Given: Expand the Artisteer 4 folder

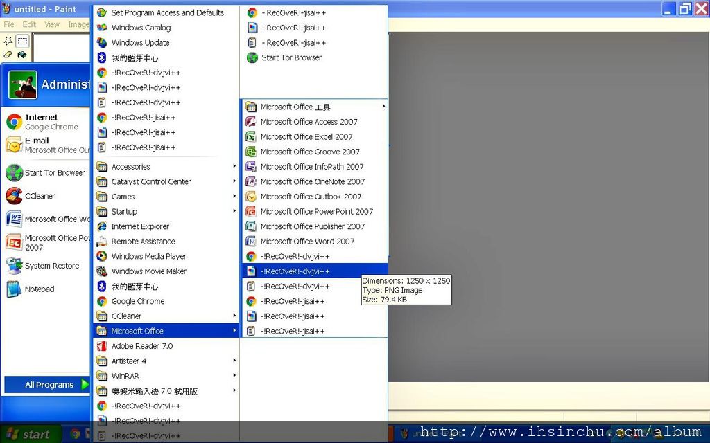Looking at the screenshot, I should [x=166, y=361].
